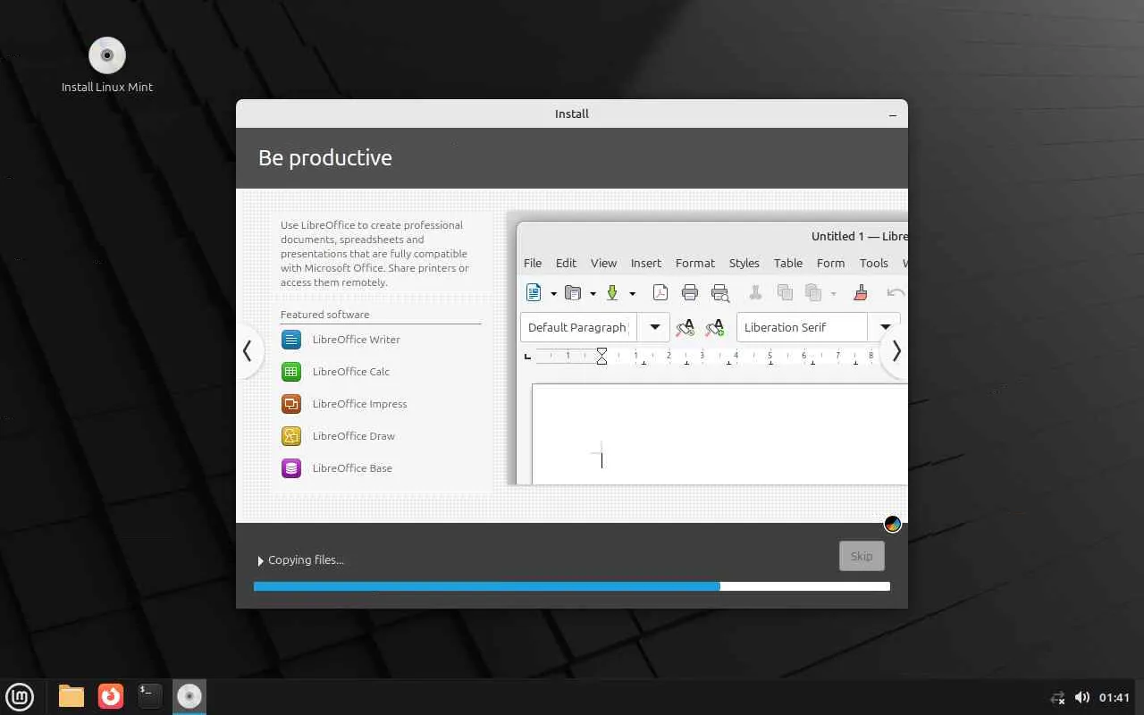Click the Save icon with the green arrow
Viewport: 1144px width, 715px height.
click(x=612, y=292)
